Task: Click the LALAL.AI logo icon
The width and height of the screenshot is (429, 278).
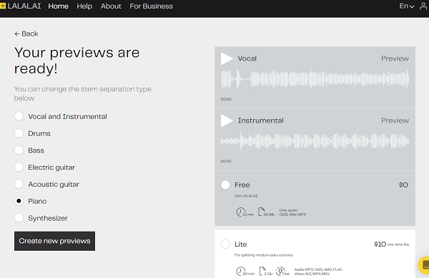Action: [3, 6]
